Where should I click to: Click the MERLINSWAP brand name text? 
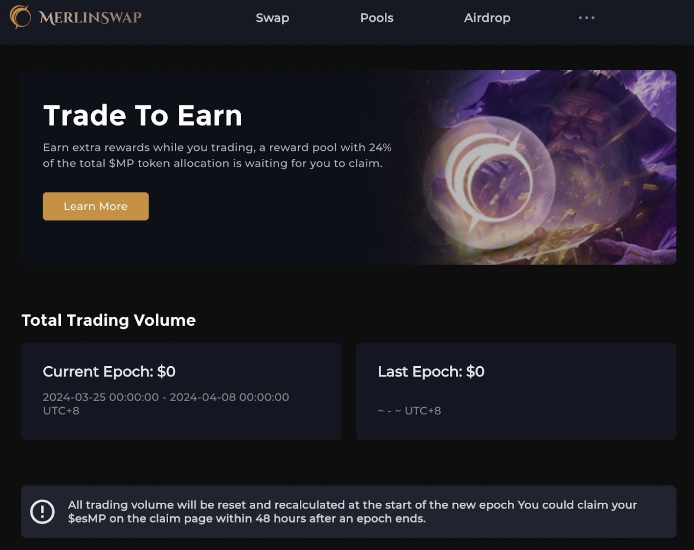[90, 18]
